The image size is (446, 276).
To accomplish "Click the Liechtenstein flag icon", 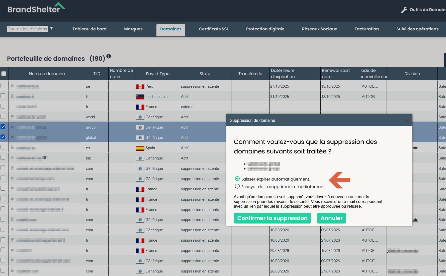I will tap(140, 97).
